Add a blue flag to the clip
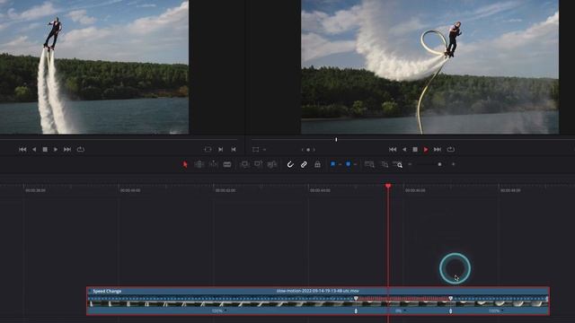The width and height of the screenshot is (575, 323). tap(332, 164)
